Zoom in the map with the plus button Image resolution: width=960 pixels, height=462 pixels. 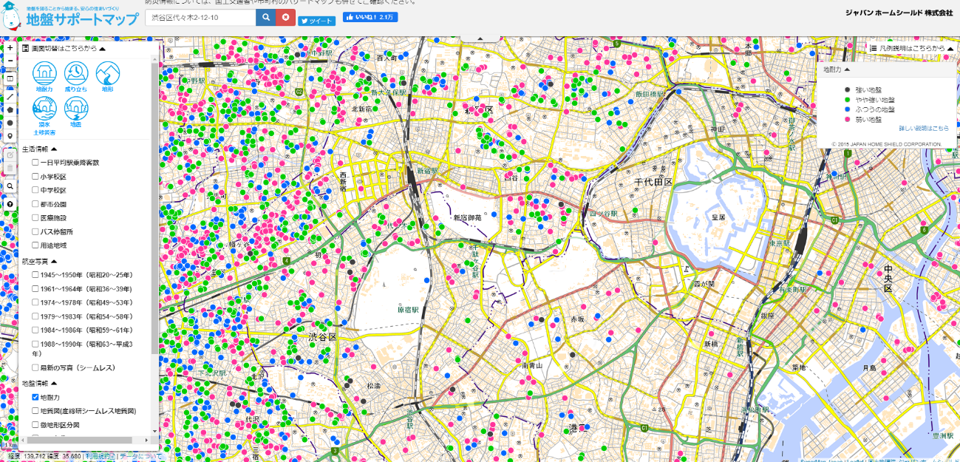pyautogui.click(x=10, y=48)
